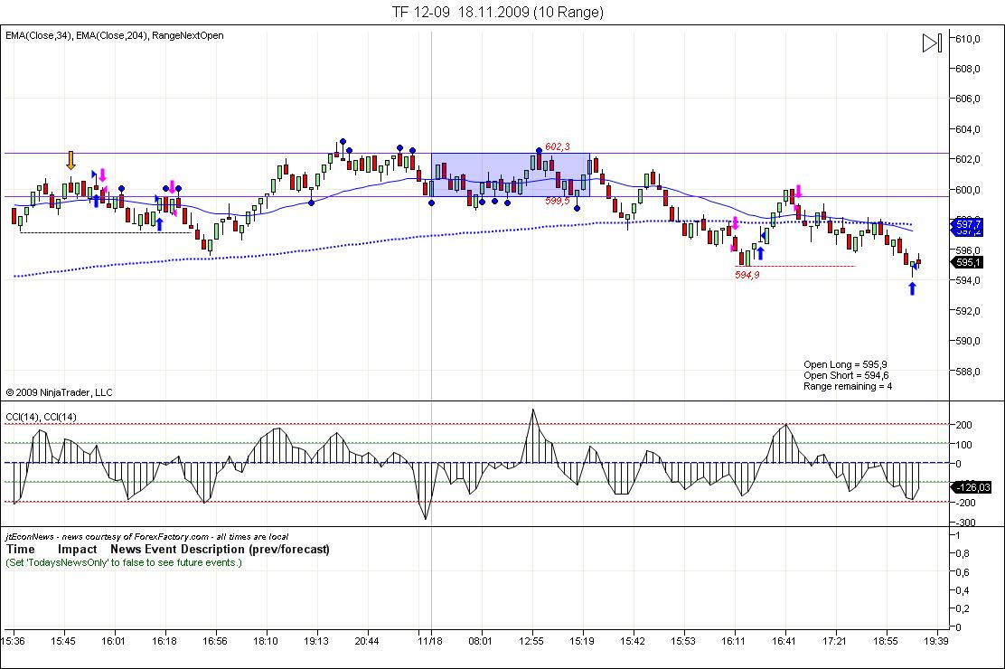Viewport: 1005px width, 669px height.
Task: Select the blue up arrow right of 594,9 label
Action: tap(760, 253)
